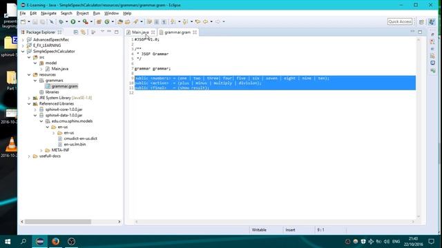Open Windows Start menu

(x=8, y=241)
